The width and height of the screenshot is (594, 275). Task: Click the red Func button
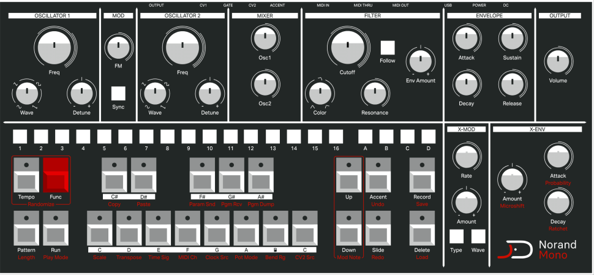point(56,175)
